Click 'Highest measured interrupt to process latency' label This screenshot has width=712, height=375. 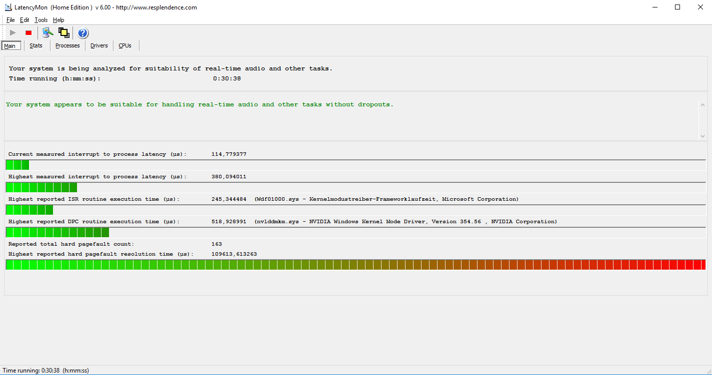[97, 177]
